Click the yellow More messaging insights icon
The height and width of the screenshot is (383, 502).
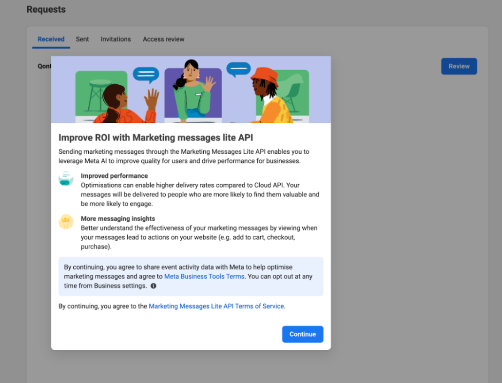click(x=66, y=222)
